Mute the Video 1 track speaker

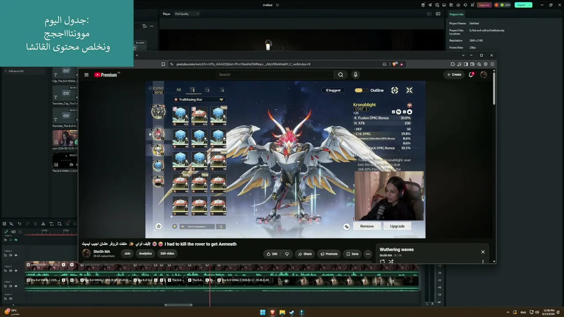tap(11, 286)
